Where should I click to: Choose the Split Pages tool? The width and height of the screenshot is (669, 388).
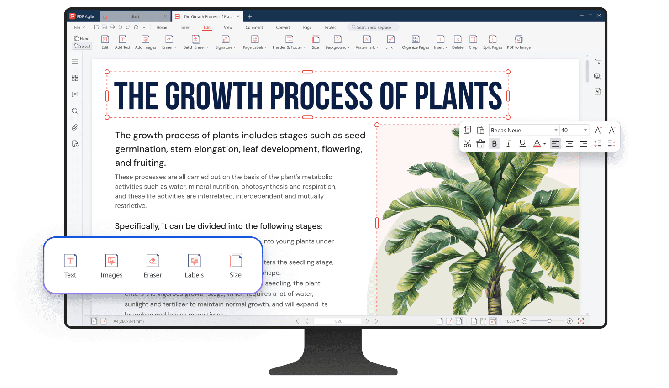coord(492,40)
